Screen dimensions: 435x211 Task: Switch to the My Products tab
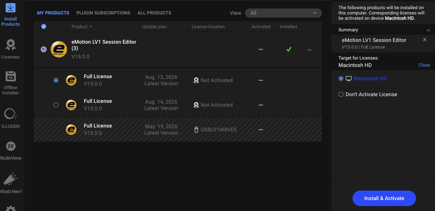tap(53, 13)
